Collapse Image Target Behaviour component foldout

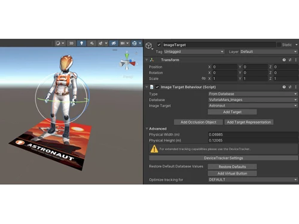pos(147,87)
